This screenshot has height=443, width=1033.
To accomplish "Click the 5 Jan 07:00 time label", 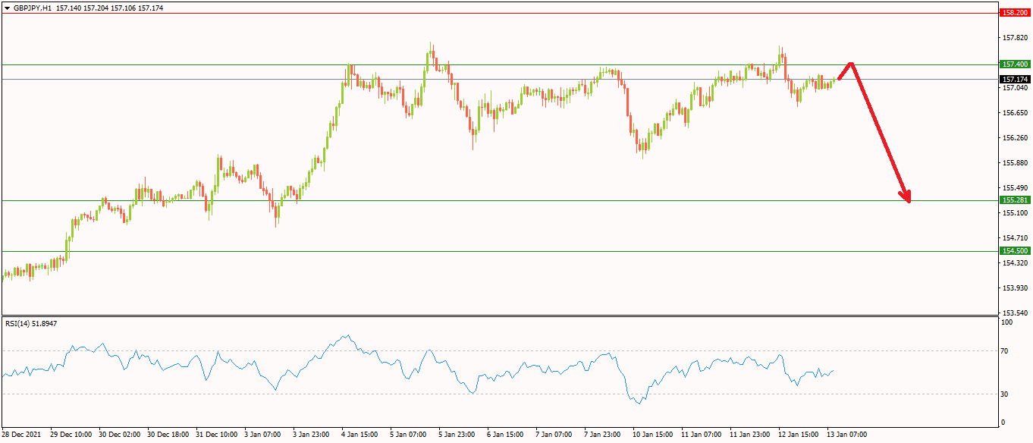I will click(409, 435).
